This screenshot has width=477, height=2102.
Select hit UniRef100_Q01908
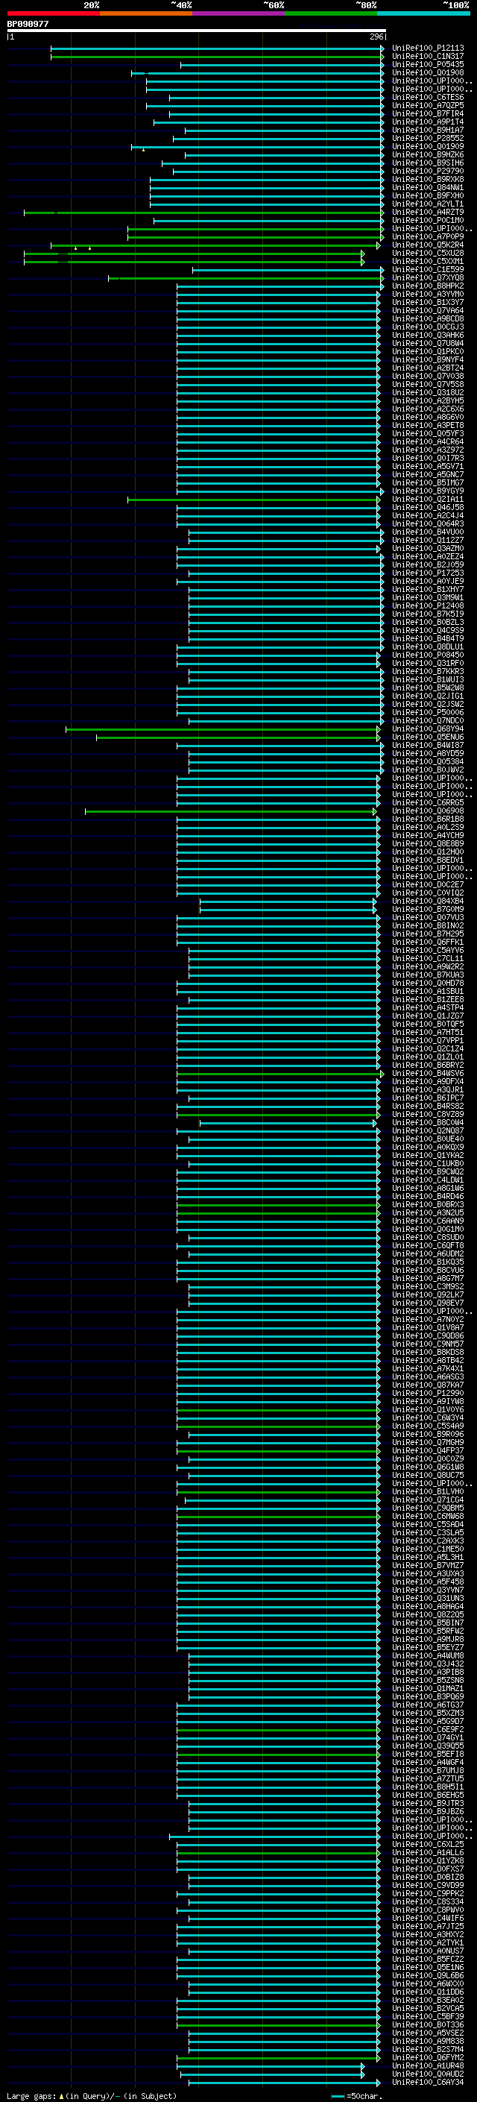click(427, 72)
